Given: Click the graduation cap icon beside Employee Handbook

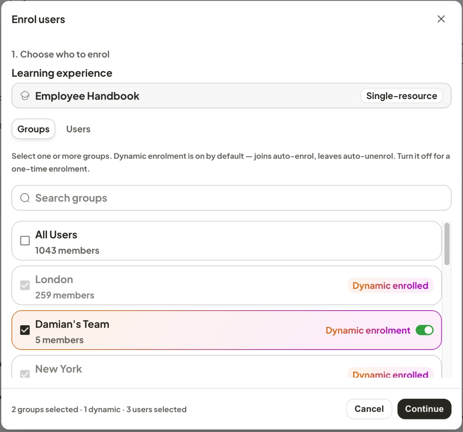Looking at the screenshot, I should pyautogui.click(x=25, y=96).
